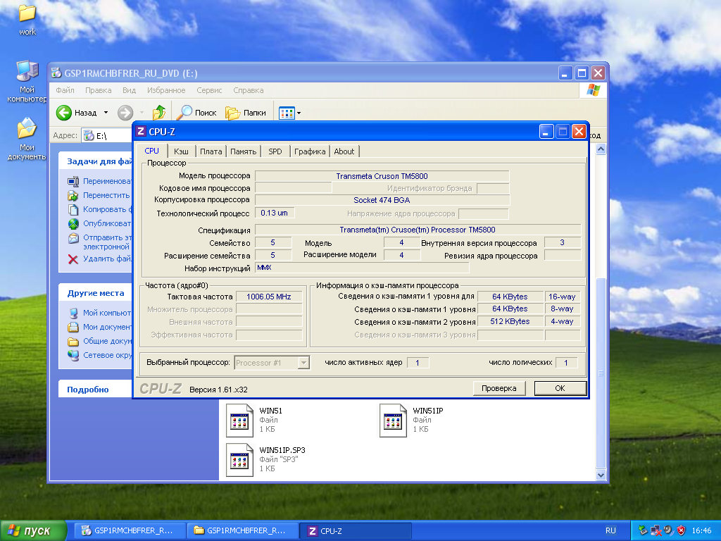Expand the Back button history arrow
Image resolution: width=721 pixels, height=541 pixels.
coord(106,113)
